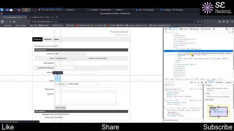The image size is (234, 131).
Task: Toggle the 3-pane inspector layout icon
Action: tap(205, 82)
